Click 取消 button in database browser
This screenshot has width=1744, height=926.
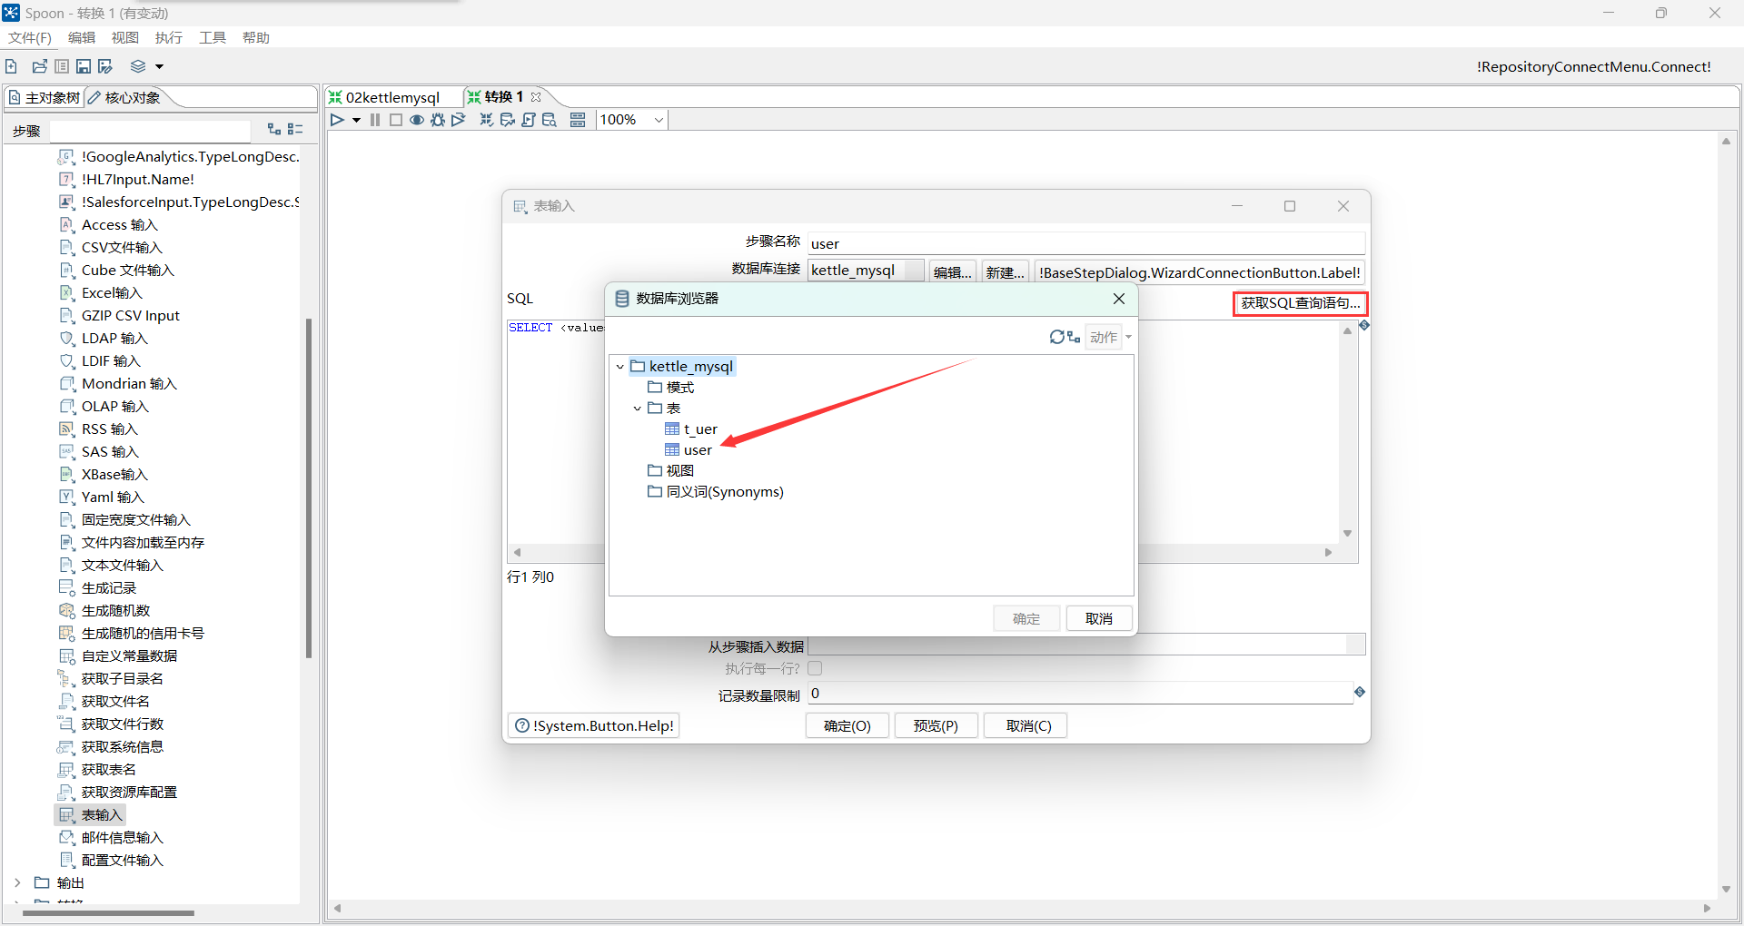click(1098, 618)
